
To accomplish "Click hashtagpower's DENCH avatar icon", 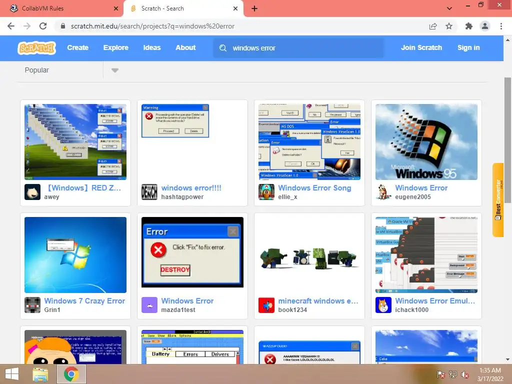I will tap(149, 192).
